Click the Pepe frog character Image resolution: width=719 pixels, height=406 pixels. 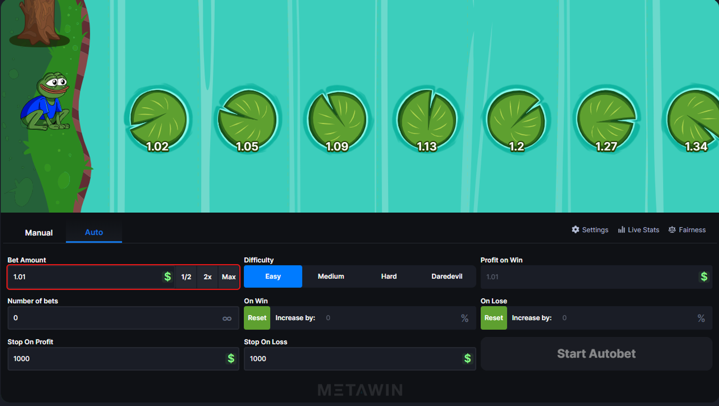(45, 101)
